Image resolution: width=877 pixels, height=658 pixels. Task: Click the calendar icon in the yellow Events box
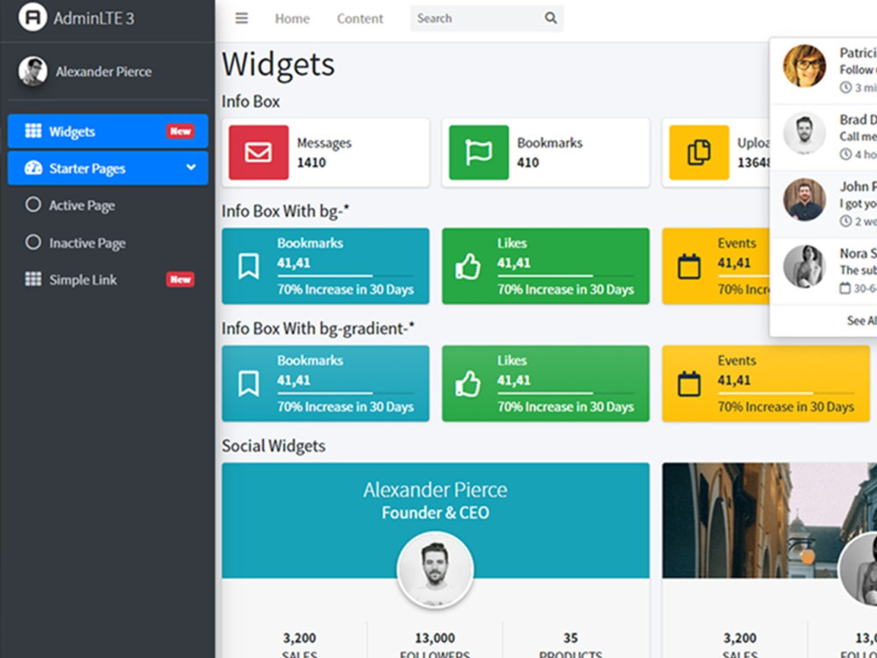[688, 265]
